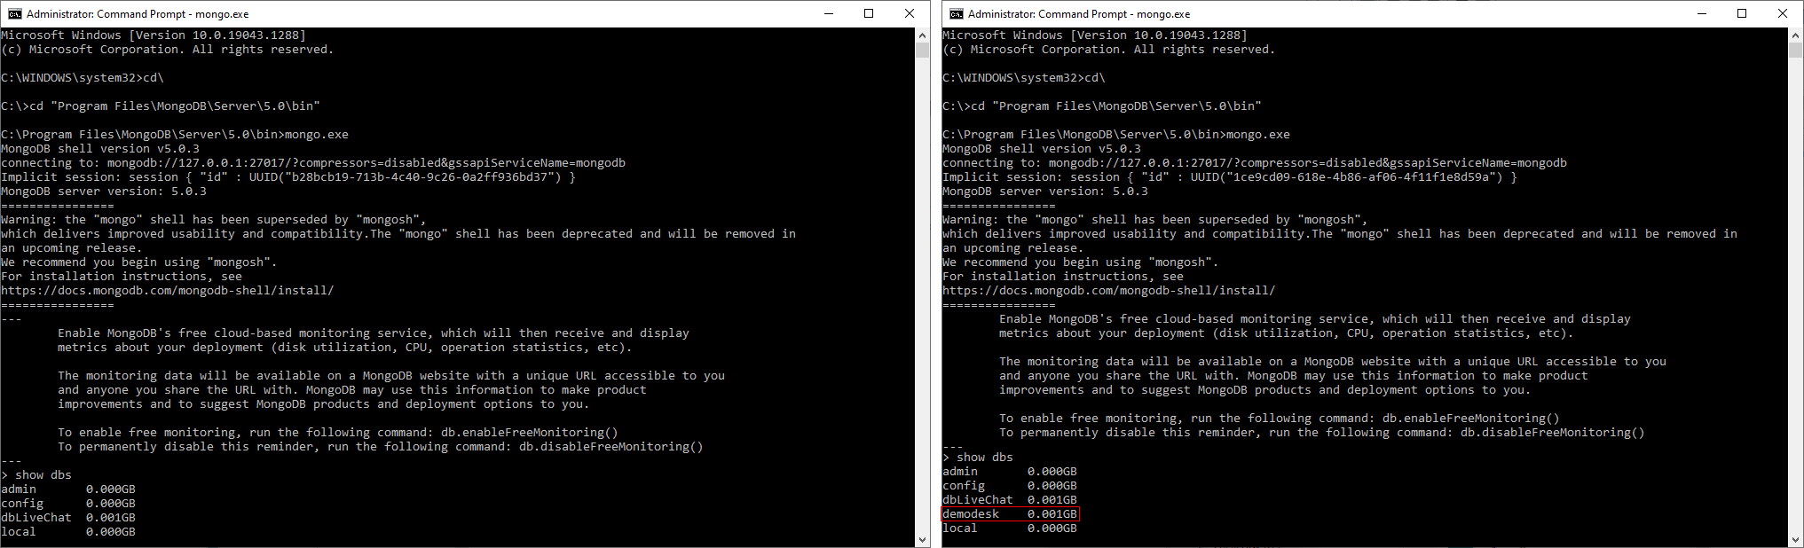The image size is (1804, 548).
Task: Click the cmd icon in right window title bar
Action: point(956,13)
